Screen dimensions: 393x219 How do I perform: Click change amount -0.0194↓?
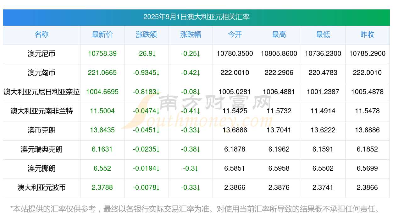pos(147,168)
